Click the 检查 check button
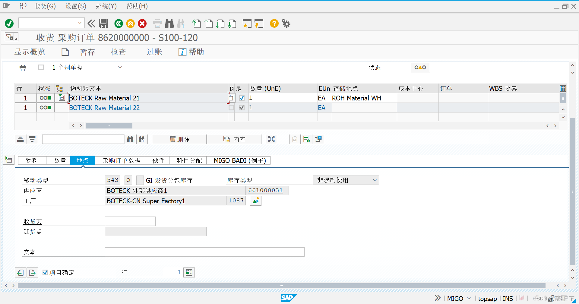 pos(118,52)
